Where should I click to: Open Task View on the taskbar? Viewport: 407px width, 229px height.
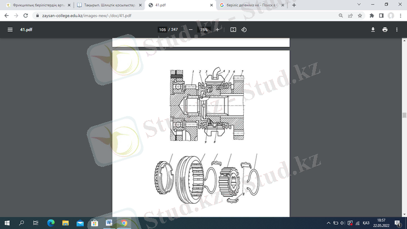click(x=36, y=223)
